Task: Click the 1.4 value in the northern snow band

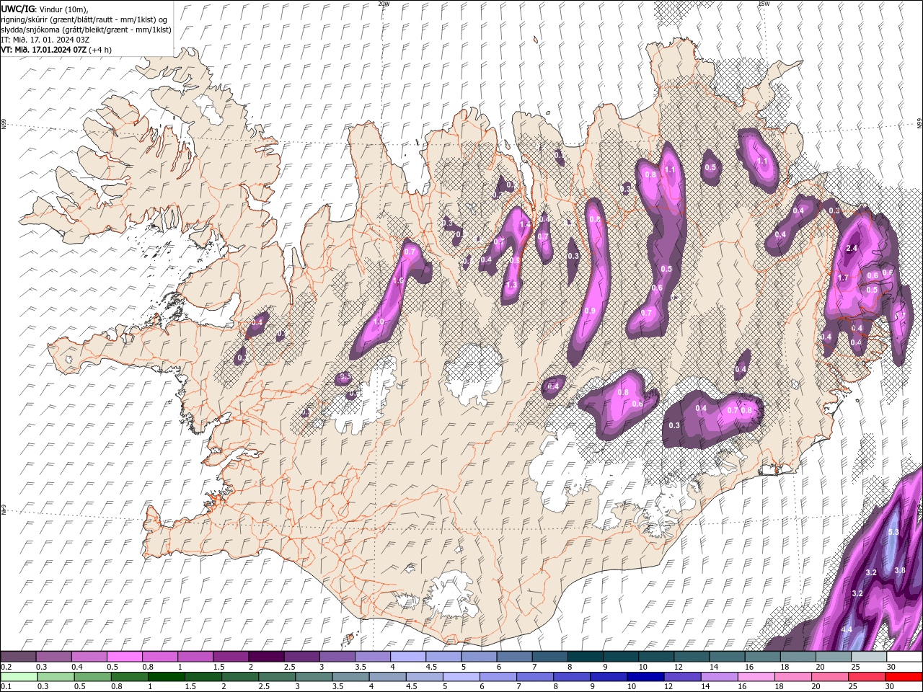Action: pos(525,224)
